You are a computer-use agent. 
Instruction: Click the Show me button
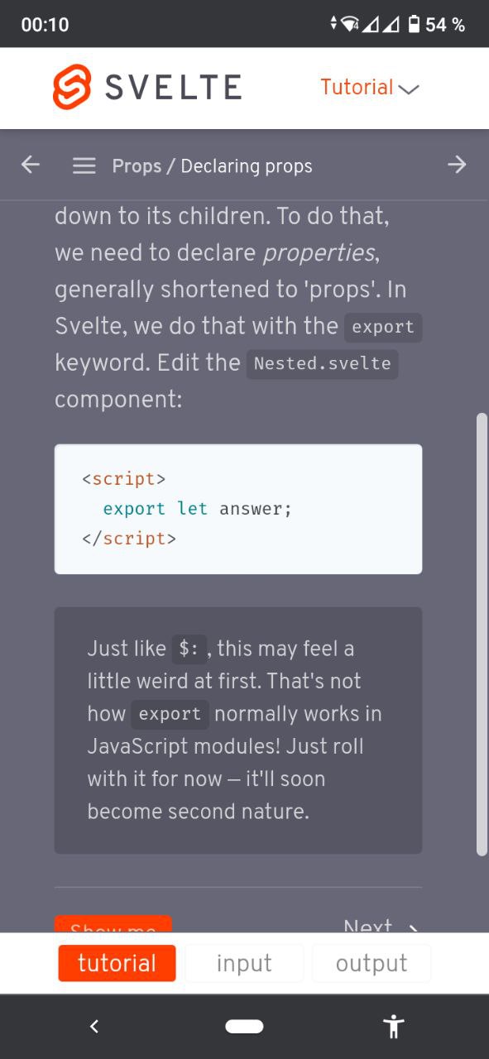(113, 925)
